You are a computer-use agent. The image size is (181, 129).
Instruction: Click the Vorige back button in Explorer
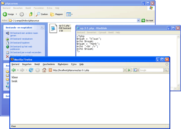click(x=8, y=14)
